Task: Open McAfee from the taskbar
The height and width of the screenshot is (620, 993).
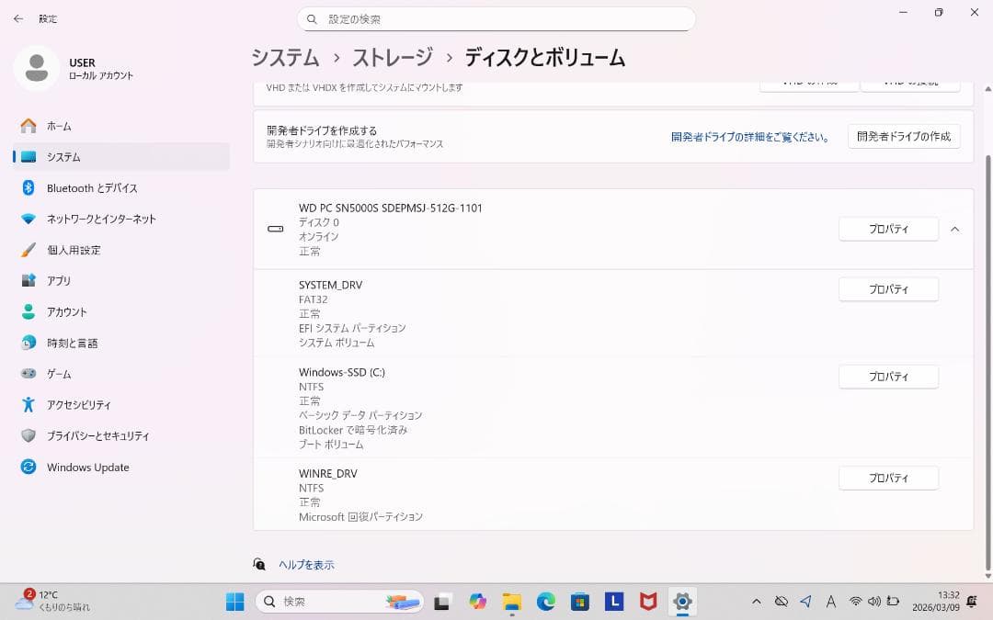Action: tap(648, 602)
